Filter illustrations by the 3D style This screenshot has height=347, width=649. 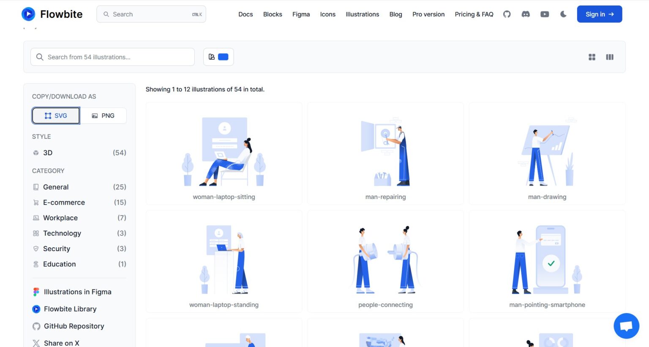point(47,153)
